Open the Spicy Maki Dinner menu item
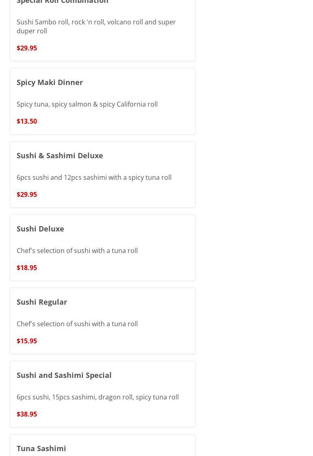 [50, 82]
